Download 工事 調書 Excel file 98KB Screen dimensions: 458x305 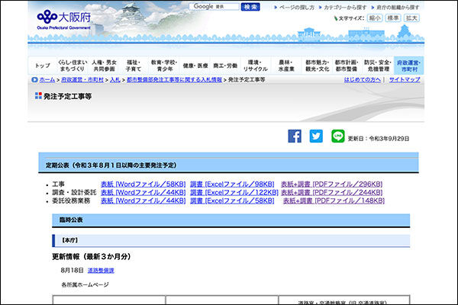pyautogui.click(x=232, y=185)
